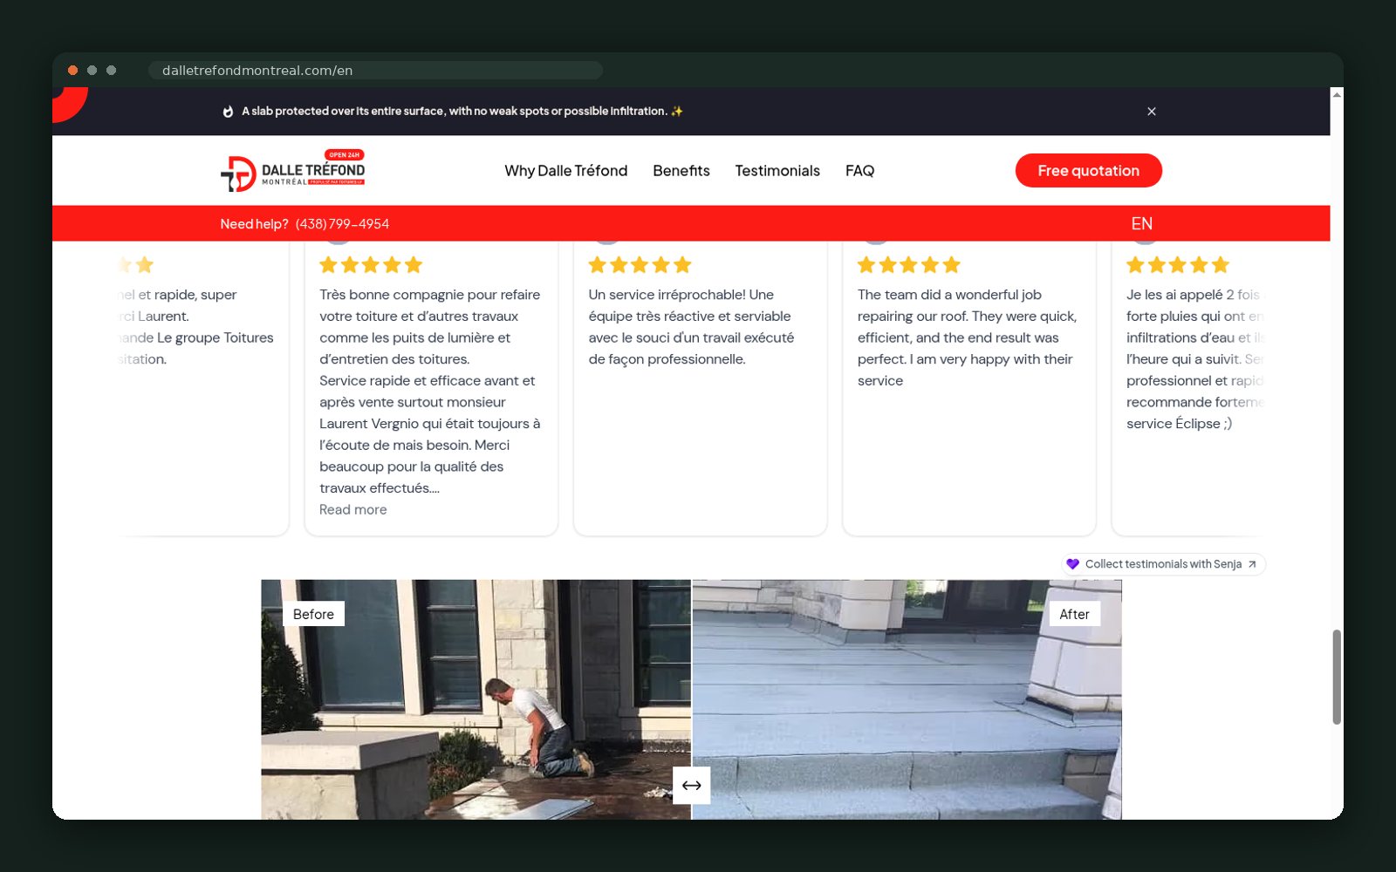The width and height of the screenshot is (1396, 872).
Task: Click the purple heart Senja icon
Action: coord(1073,564)
